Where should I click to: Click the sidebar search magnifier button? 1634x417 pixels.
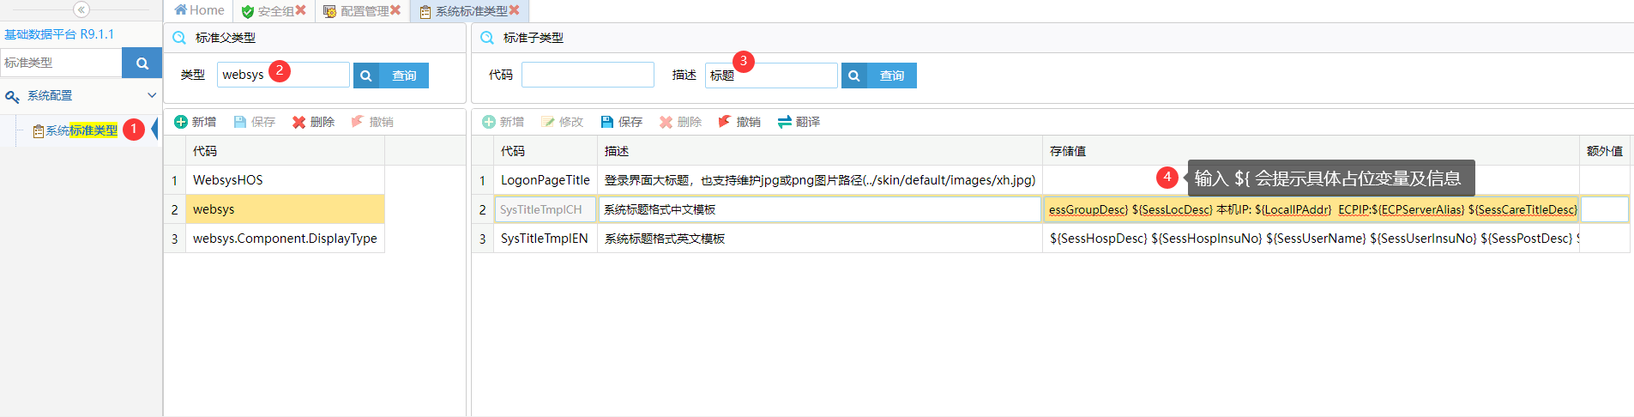(x=142, y=63)
